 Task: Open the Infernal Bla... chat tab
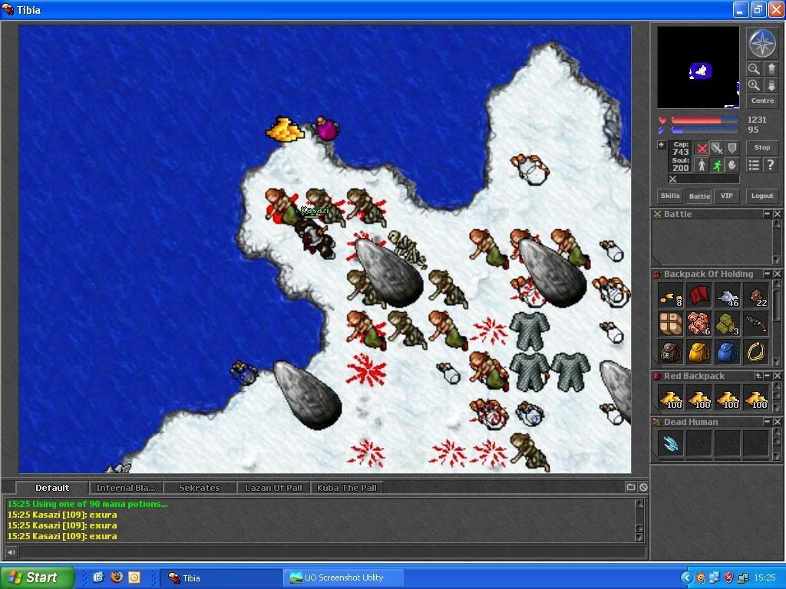(126, 487)
